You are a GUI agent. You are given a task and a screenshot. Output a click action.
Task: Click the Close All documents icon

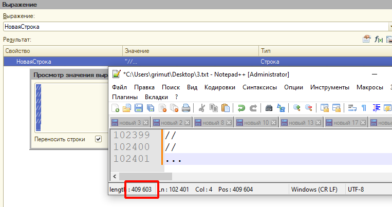click(x=174, y=108)
